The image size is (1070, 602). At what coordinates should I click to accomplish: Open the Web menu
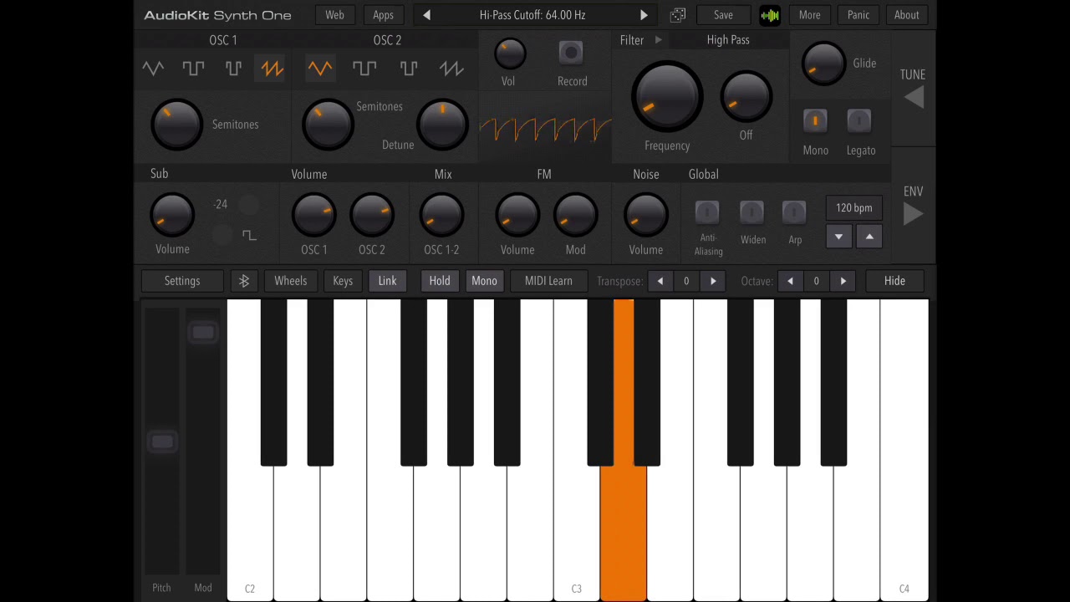(334, 15)
